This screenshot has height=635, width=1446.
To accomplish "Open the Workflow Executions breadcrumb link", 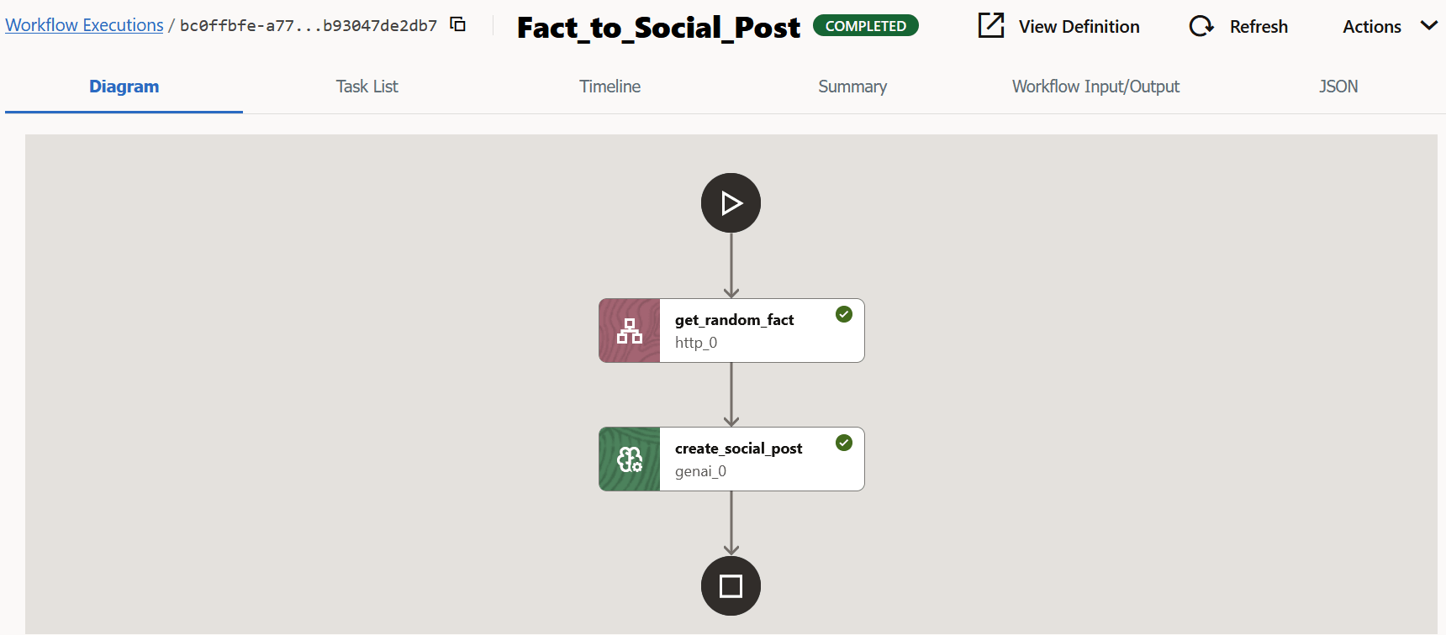I will 84,25.
